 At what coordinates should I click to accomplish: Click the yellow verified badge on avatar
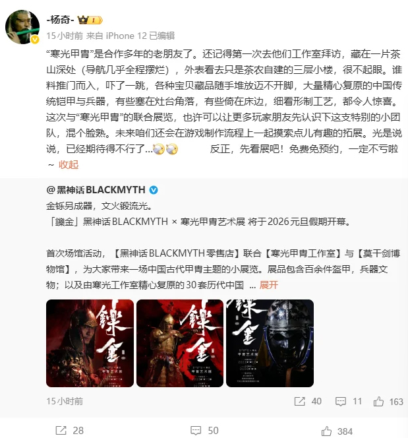coord(35,40)
